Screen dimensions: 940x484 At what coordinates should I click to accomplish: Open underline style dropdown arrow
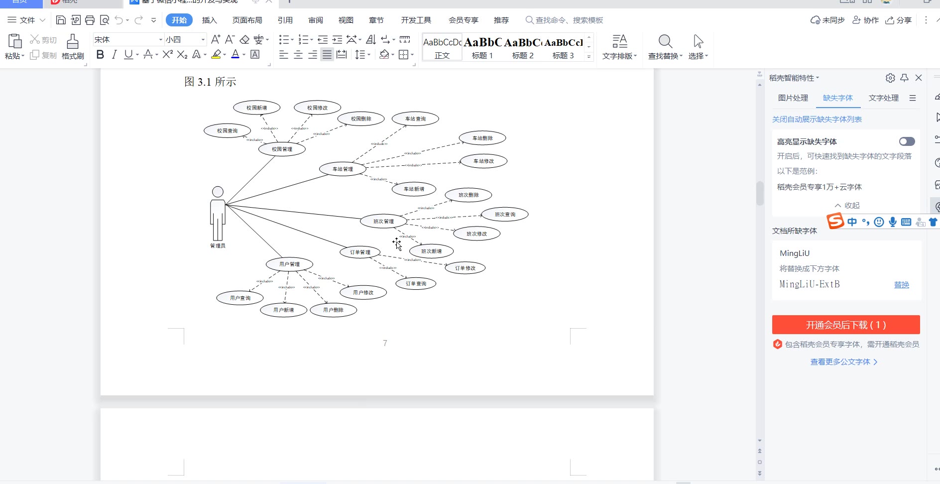(x=137, y=55)
